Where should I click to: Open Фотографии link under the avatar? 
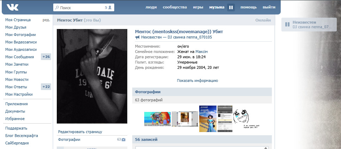tap(69, 139)
